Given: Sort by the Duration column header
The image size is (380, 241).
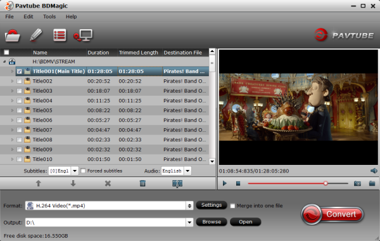Looking at the screenshot, I should 102,53.
